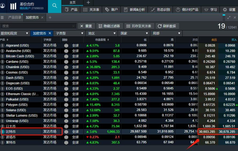The width and height of the screenshot is (238, 151).
Task: Open the 国家 filter dropdown
Action: 134,33
